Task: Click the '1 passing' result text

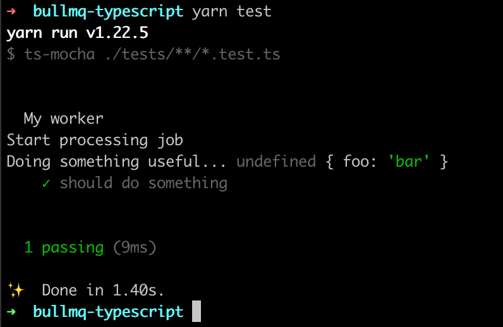Action: point(64,247)
